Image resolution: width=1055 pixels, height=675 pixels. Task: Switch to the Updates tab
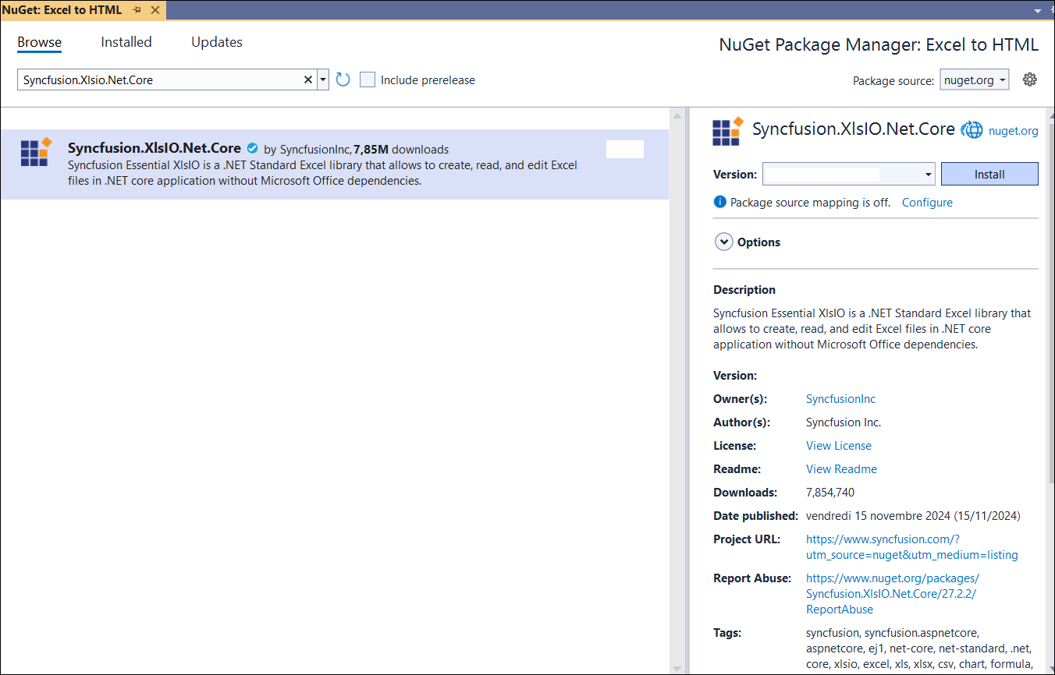(217, 42)
